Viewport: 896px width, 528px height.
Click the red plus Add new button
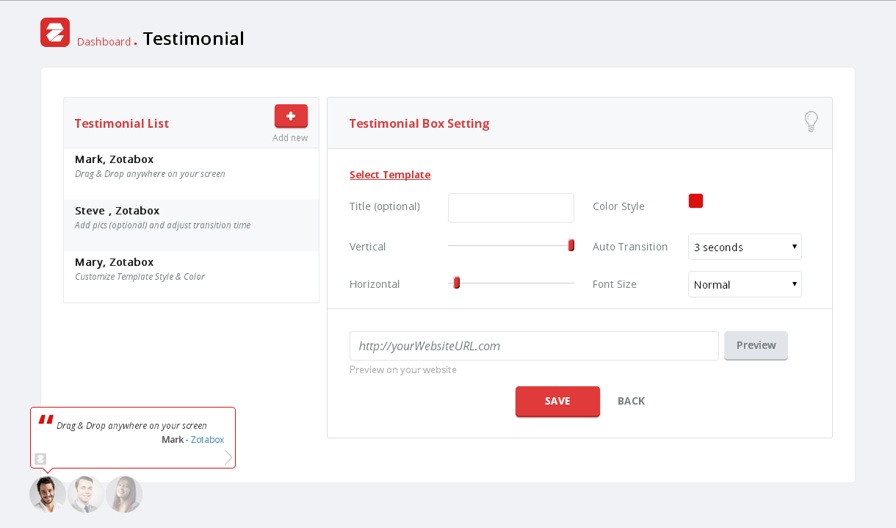coord(291,116)
